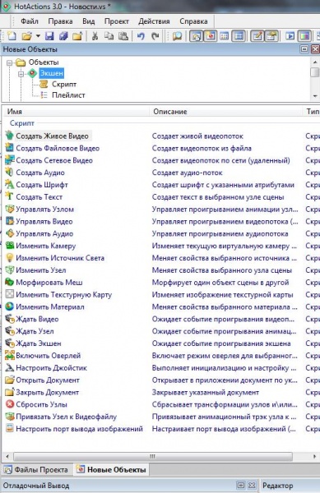Click the Save floppy disk icon
The height and width of the screenshot is (493, 320).
(49, 36)
